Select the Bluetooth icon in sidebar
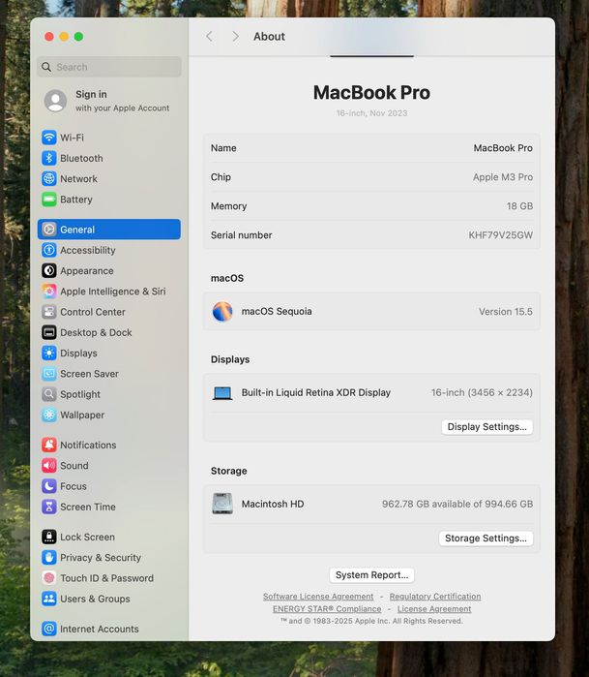The width and height of the screenshot is (589, 677). 49,158
